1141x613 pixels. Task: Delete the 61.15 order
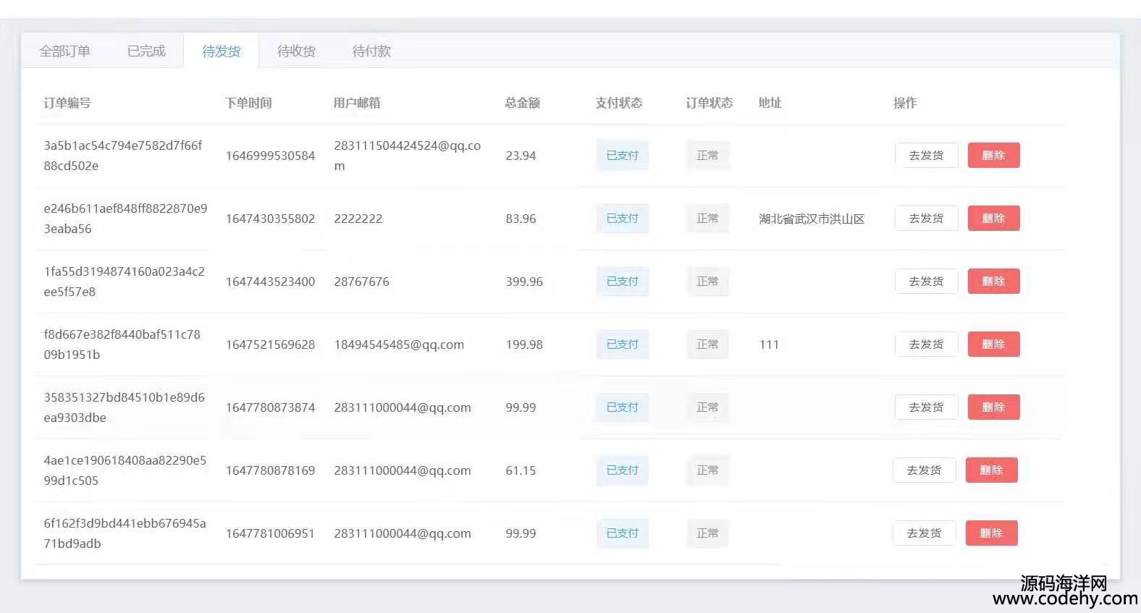click(991, 470)
